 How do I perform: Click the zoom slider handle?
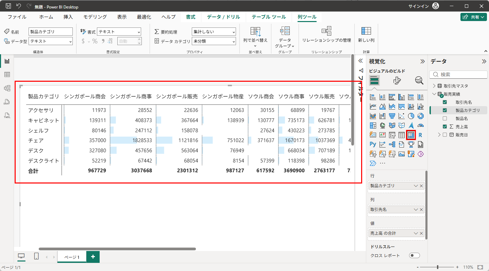click(x=437, y=267)
